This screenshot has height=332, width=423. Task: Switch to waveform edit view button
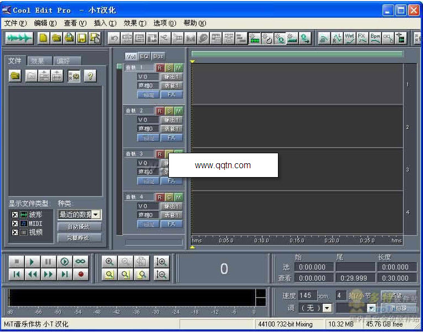(19, 38)
